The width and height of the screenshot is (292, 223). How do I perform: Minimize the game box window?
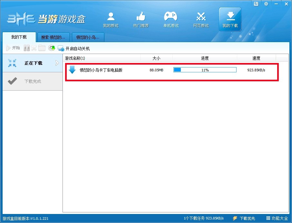point(276,4)
